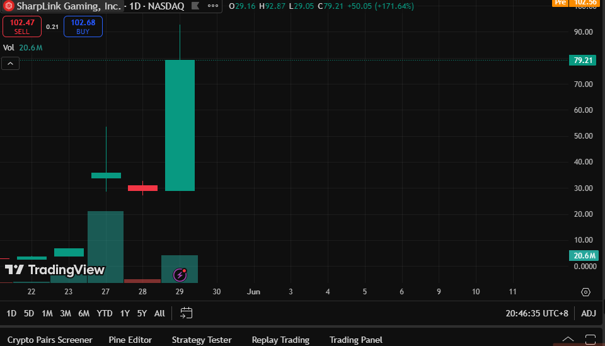Click the flag icon next to NASDAQ

tap(195, 6)
